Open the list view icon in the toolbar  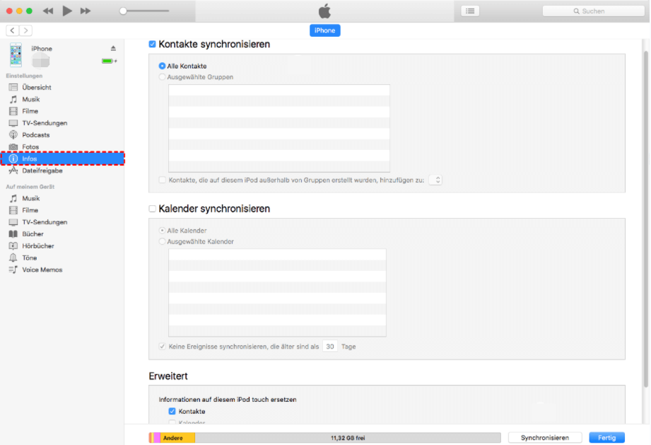point(470,11)
